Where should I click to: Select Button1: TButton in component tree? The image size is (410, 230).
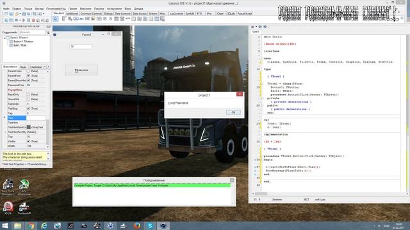(x=23, y=42)
